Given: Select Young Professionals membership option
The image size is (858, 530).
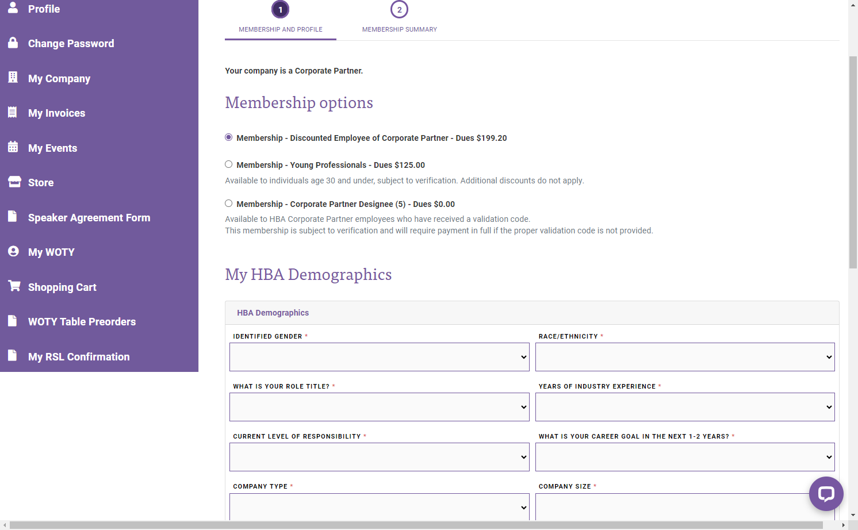Looking at the screenshot, I should (x=229, y=164).
